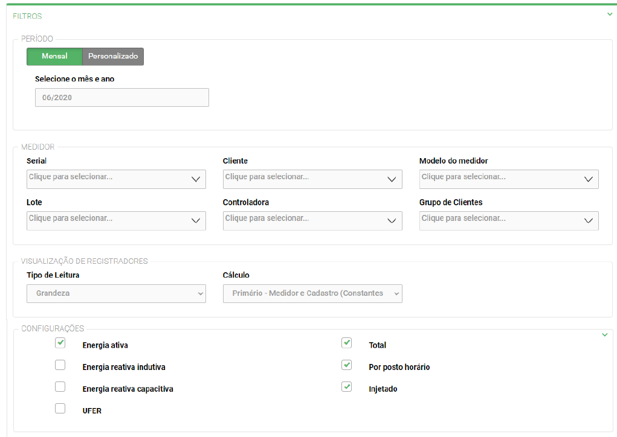617x437 pixels.
Task: Uncheck the Injetado checkbox
Action: pyautogui.click(x=346, y=386)
